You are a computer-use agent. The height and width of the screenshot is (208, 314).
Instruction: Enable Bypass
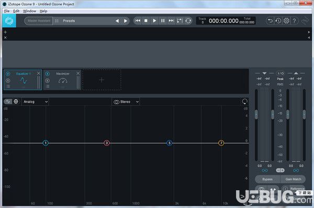(267, 179)
